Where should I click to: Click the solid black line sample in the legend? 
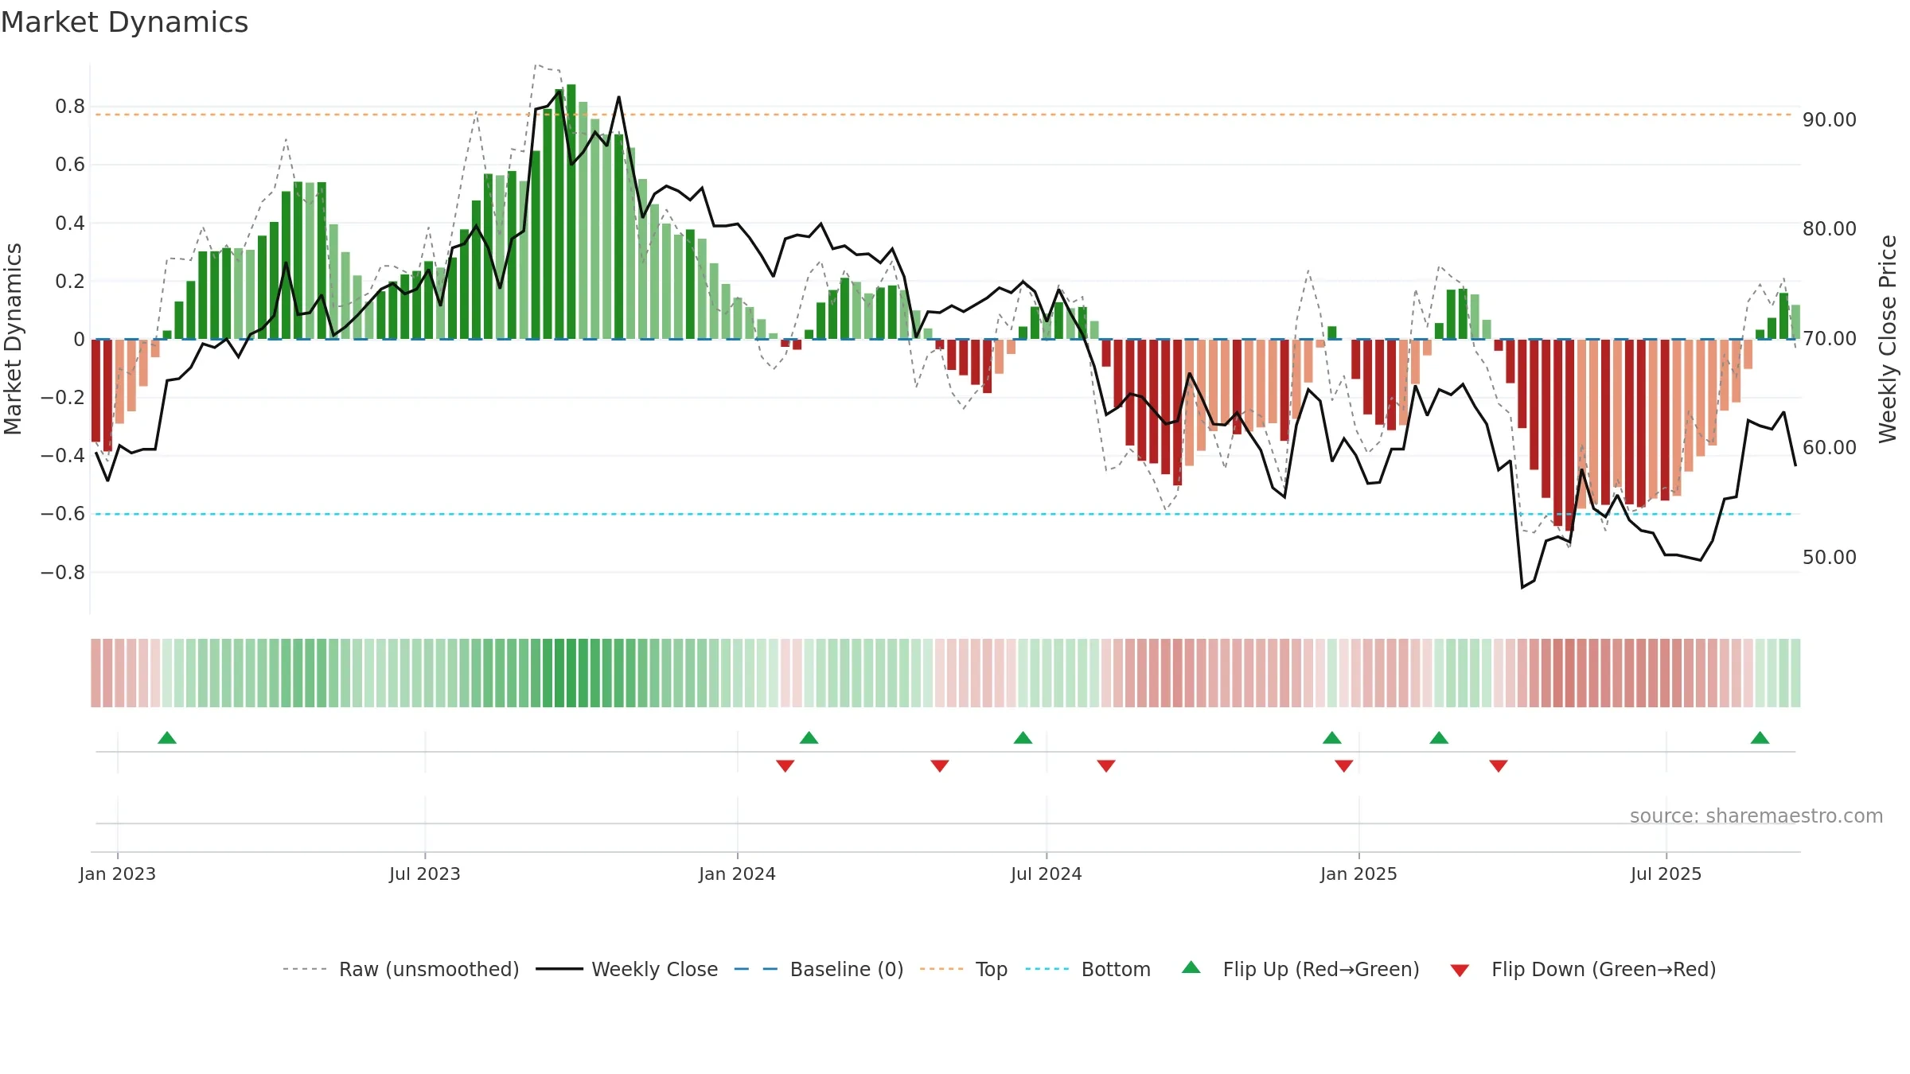pyautogui.click(x=559, y=970)
